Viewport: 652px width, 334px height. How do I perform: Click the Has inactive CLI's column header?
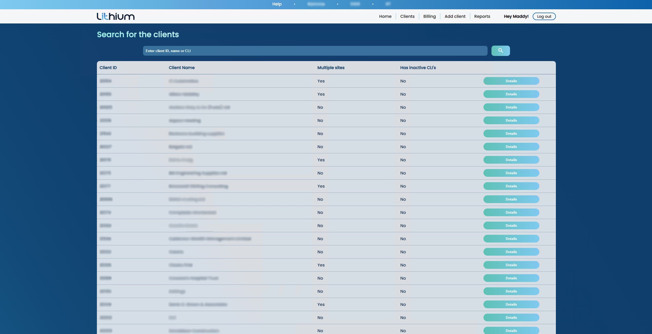coord(418,68)
